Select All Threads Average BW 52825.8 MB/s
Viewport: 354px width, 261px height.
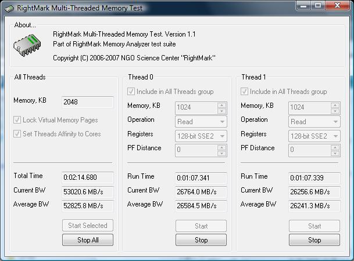[x=88, y=206]
